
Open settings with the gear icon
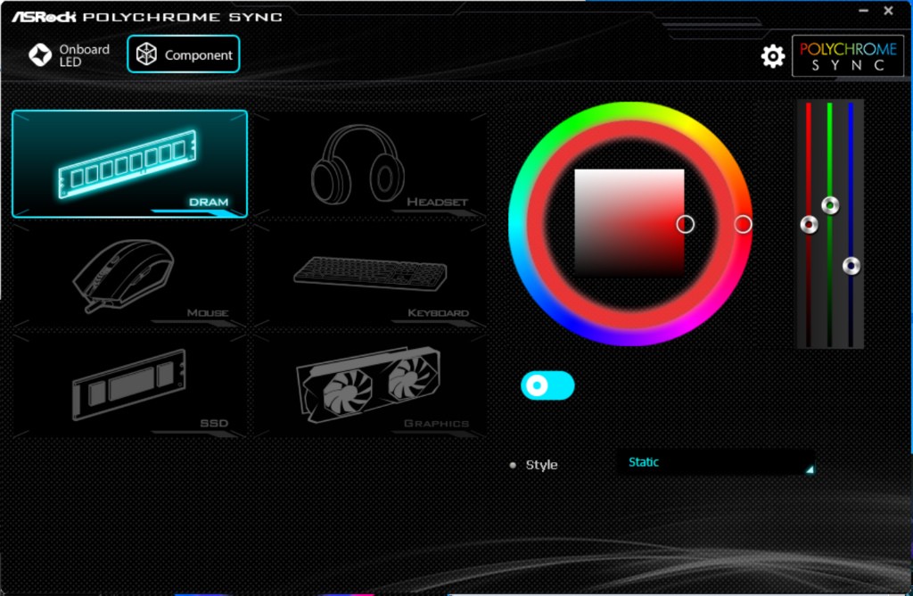773,56
